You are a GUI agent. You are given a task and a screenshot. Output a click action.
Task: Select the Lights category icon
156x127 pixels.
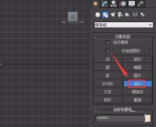(113, 15)
